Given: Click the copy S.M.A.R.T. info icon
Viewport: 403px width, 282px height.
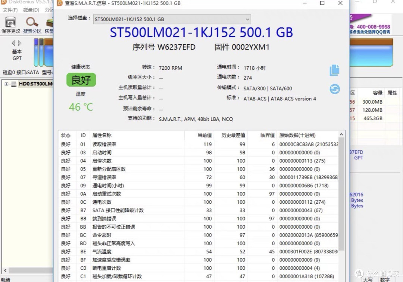Looking at the screenshot, I should pyautogui.click(x=335, y=70).
